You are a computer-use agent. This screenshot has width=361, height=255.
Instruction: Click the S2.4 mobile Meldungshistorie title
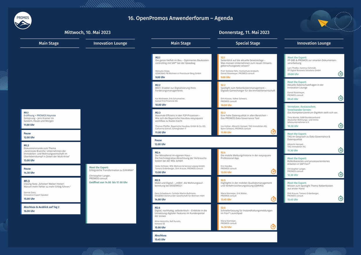tap(246, 157)
